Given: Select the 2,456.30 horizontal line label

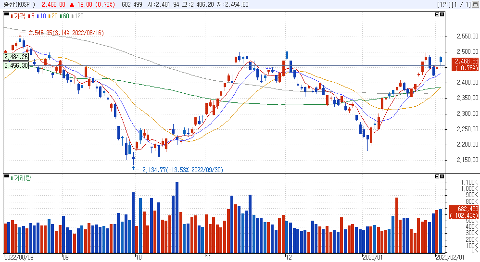Looking at the screenshot, I should (x=16, y=65).
